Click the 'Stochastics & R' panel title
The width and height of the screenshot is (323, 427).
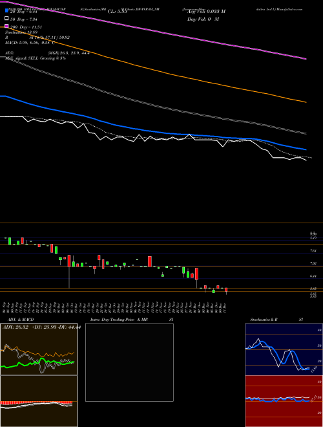264,320
